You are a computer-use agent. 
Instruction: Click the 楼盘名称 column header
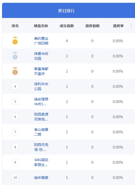[41, 26]
